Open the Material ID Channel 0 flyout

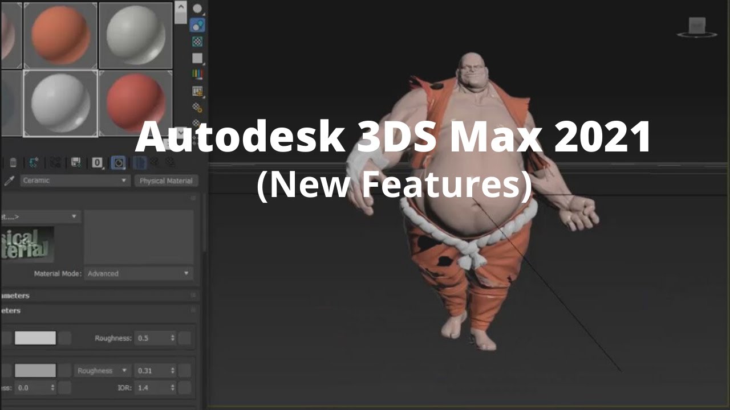click(x=98, y=163)
